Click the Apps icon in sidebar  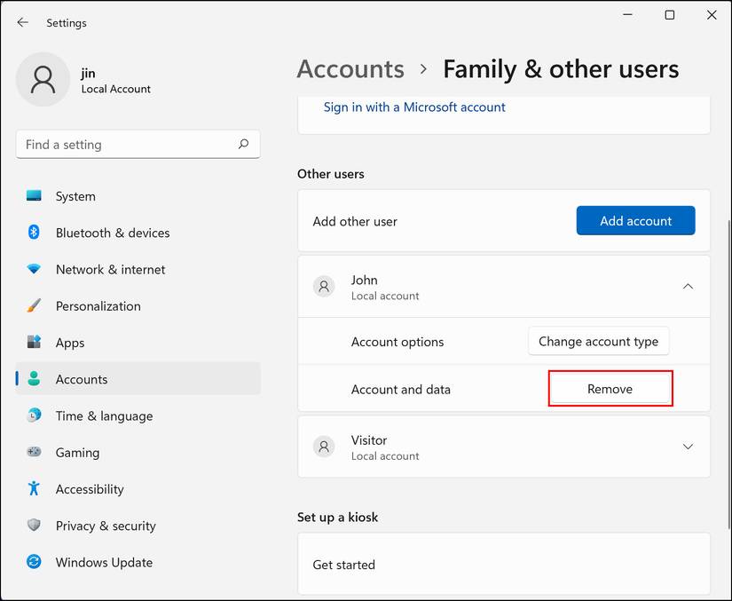pos(34,343)
